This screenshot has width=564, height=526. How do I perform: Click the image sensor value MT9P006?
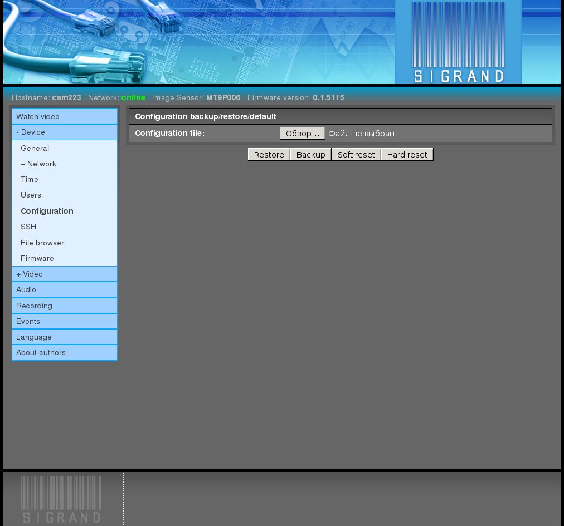223,97
